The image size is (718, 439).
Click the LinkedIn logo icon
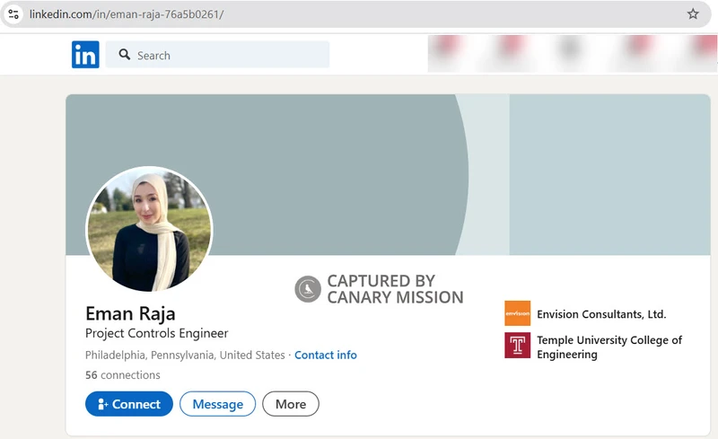click(x=85, y=55)
